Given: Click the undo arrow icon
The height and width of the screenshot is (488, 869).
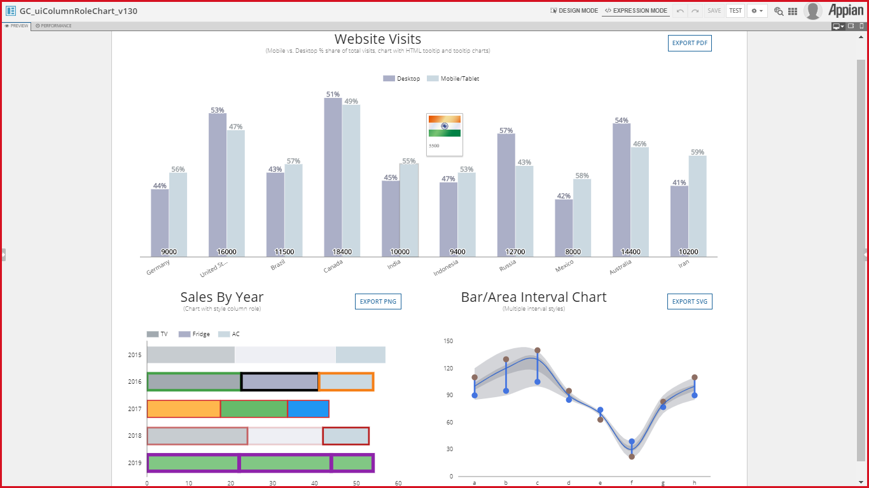Looking at the screenshot, I should tap(681, 11).
